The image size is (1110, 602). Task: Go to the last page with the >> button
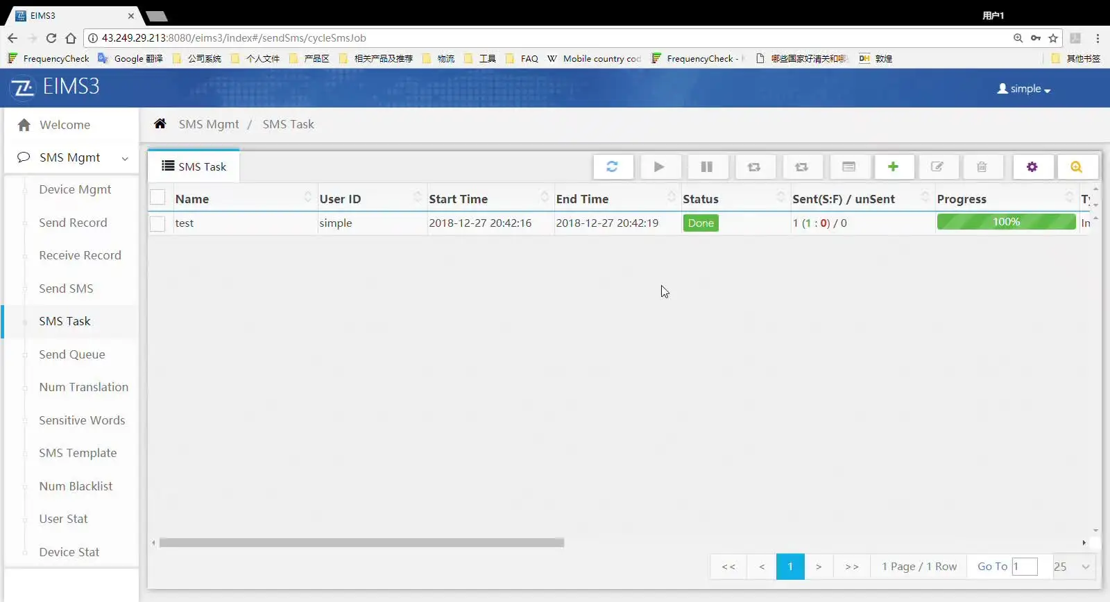point(852,567)
